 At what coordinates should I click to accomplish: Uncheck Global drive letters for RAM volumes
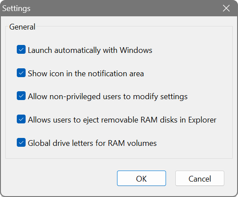click(21, 142)
